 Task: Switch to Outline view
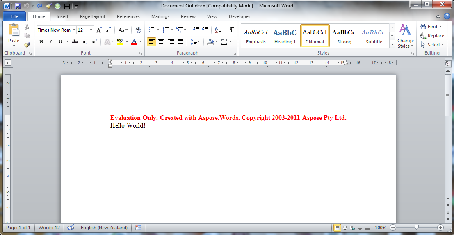360,228
